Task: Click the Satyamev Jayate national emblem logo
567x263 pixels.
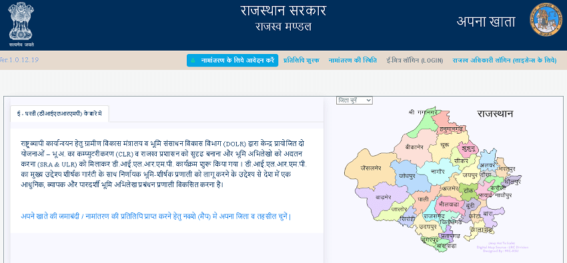Action: [21, 25]
